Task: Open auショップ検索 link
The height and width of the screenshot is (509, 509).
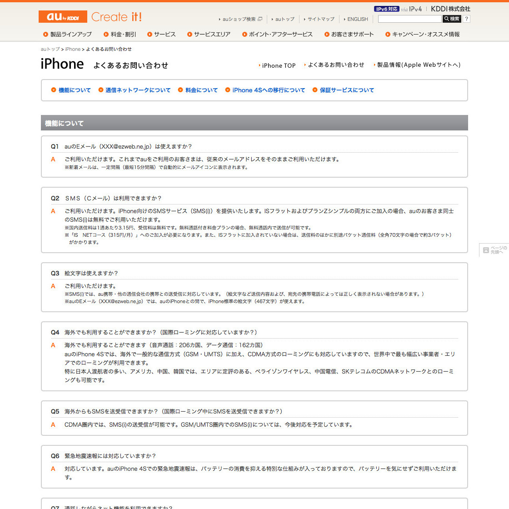Action: (239, 19)
